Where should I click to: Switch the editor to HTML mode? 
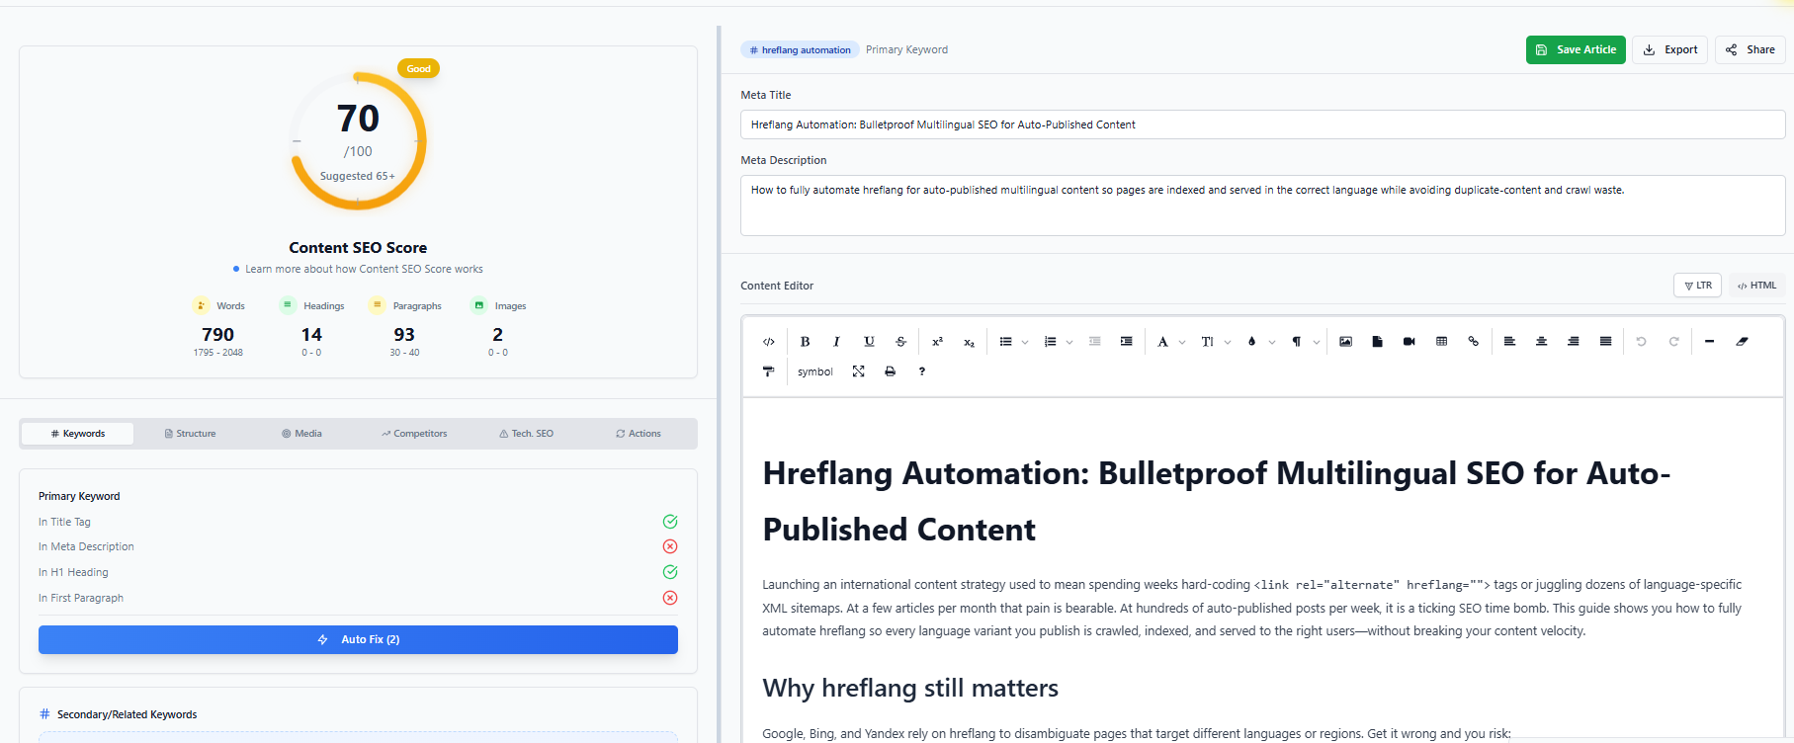[1756, 286]
